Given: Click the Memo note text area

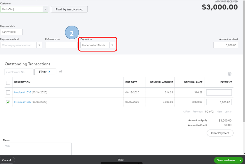Looking at the screenshot, I should 37,149.
